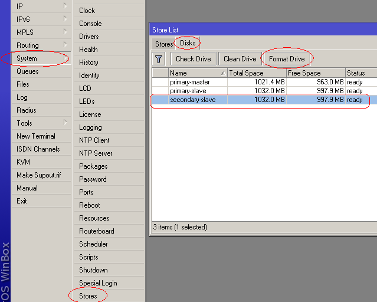This screenshot has height=302, width=377.
Task: Switch to the Disks tab
Action: coord(187,44)
